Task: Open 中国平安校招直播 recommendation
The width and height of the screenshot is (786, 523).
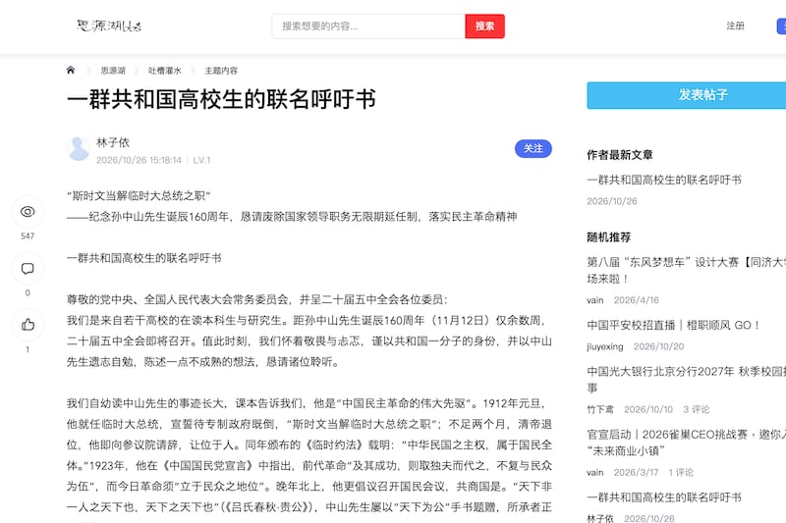Action: click(x=673, y=326)
